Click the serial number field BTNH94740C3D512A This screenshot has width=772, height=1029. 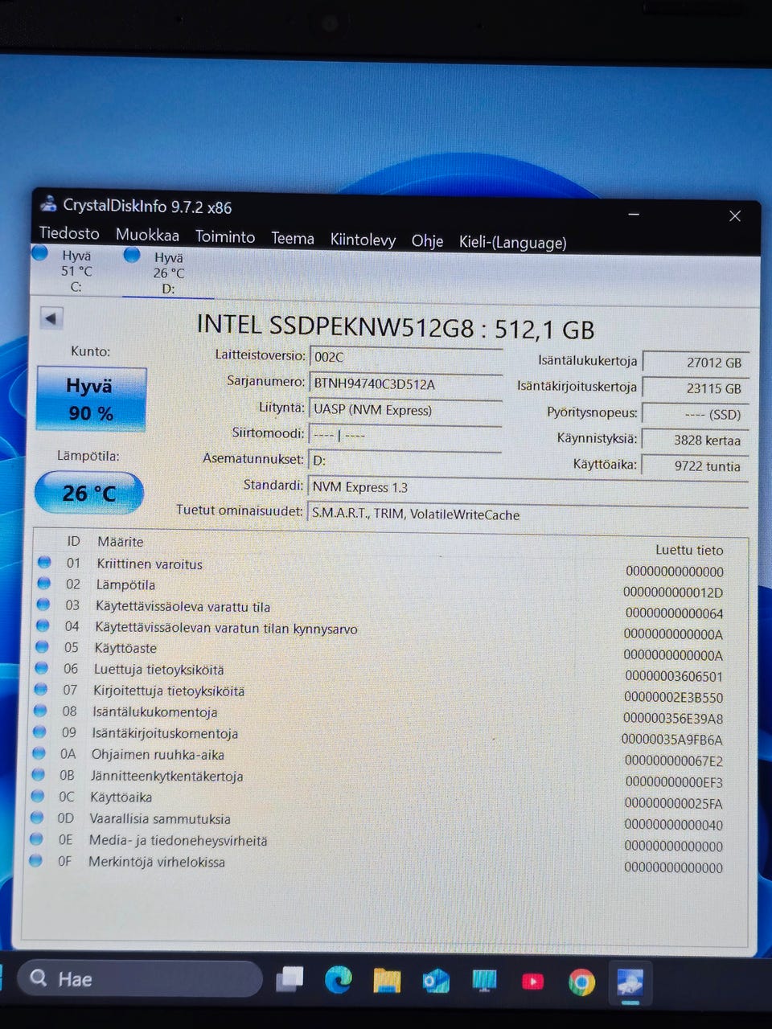[x=405, y=383]
